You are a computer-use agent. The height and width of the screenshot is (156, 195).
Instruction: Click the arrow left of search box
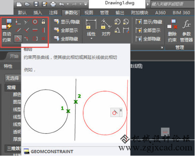pyautogui.click(x=148, y=4)
